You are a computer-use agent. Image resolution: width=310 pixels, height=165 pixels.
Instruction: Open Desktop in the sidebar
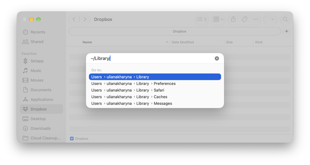coord(41,119)
